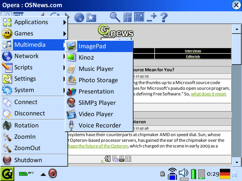
Task: Click the minus-plus zoom toolbar icon
Action: 152,17
